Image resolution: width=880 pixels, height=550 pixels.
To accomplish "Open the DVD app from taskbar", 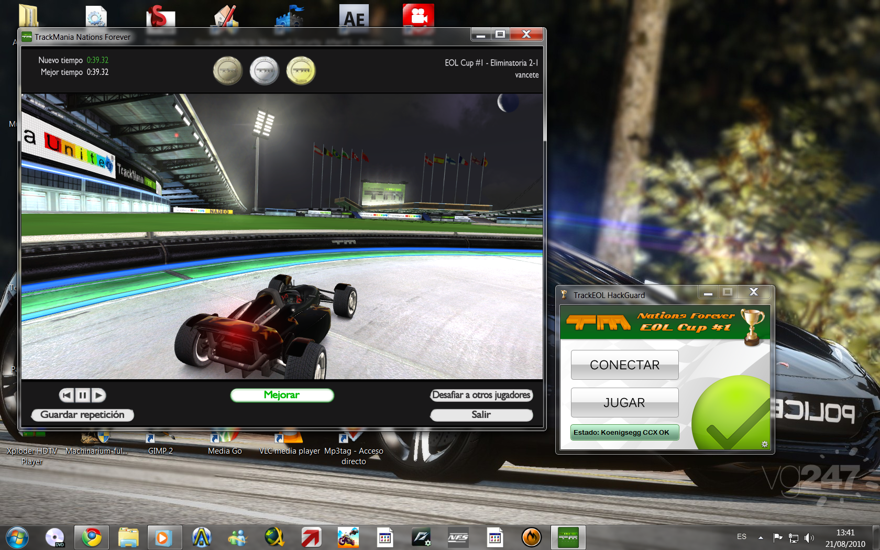I will pyautogui.click(x=55, y=537).
